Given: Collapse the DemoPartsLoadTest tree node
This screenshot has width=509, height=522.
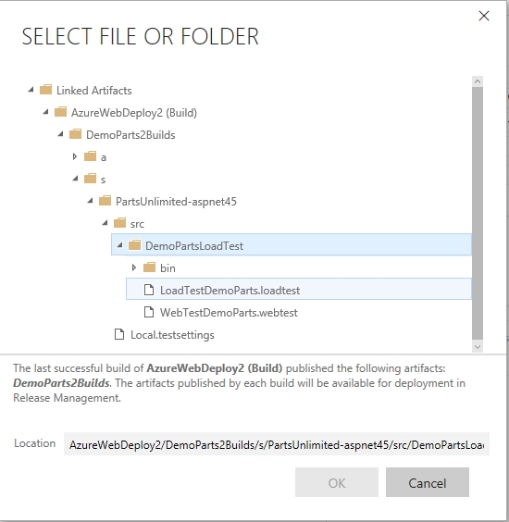Looking at the screenshot, I should point(119,245).
